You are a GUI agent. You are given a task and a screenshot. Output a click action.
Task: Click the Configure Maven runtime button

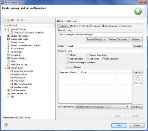[x=136, y=107]
